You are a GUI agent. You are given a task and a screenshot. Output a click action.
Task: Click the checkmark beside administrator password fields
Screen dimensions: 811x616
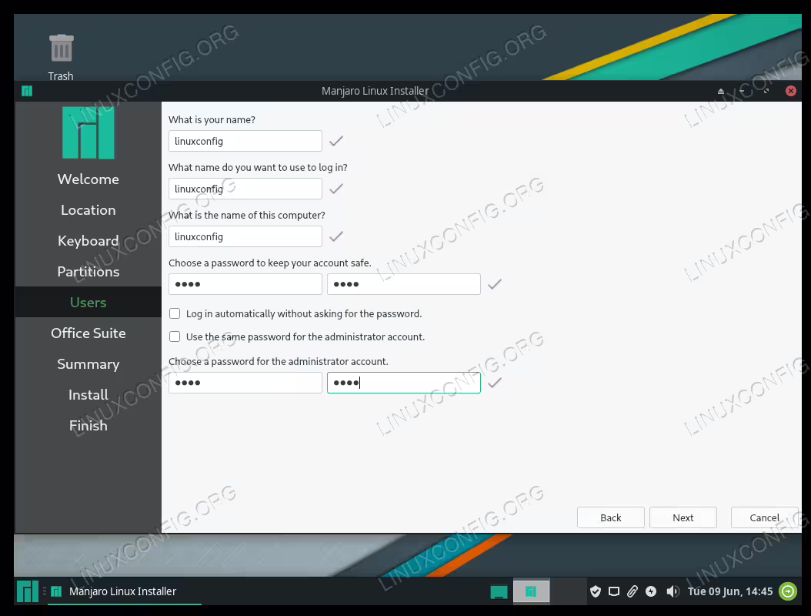[495, 383]
